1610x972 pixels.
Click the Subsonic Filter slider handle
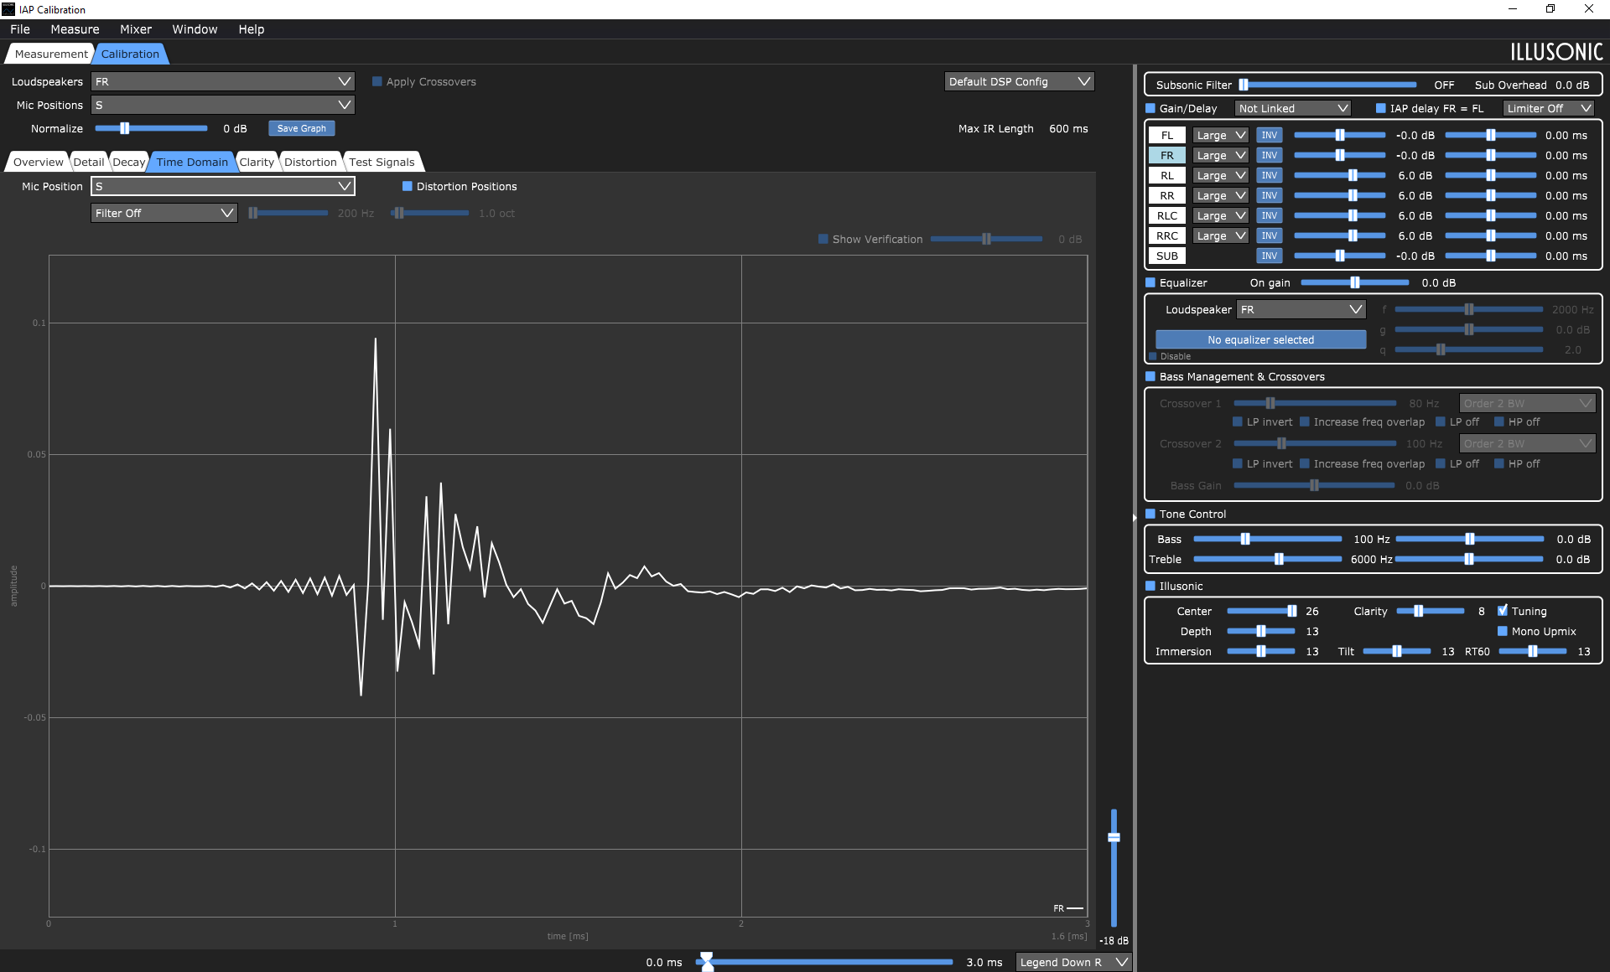pyautogui.click(x=1244, y=85)
